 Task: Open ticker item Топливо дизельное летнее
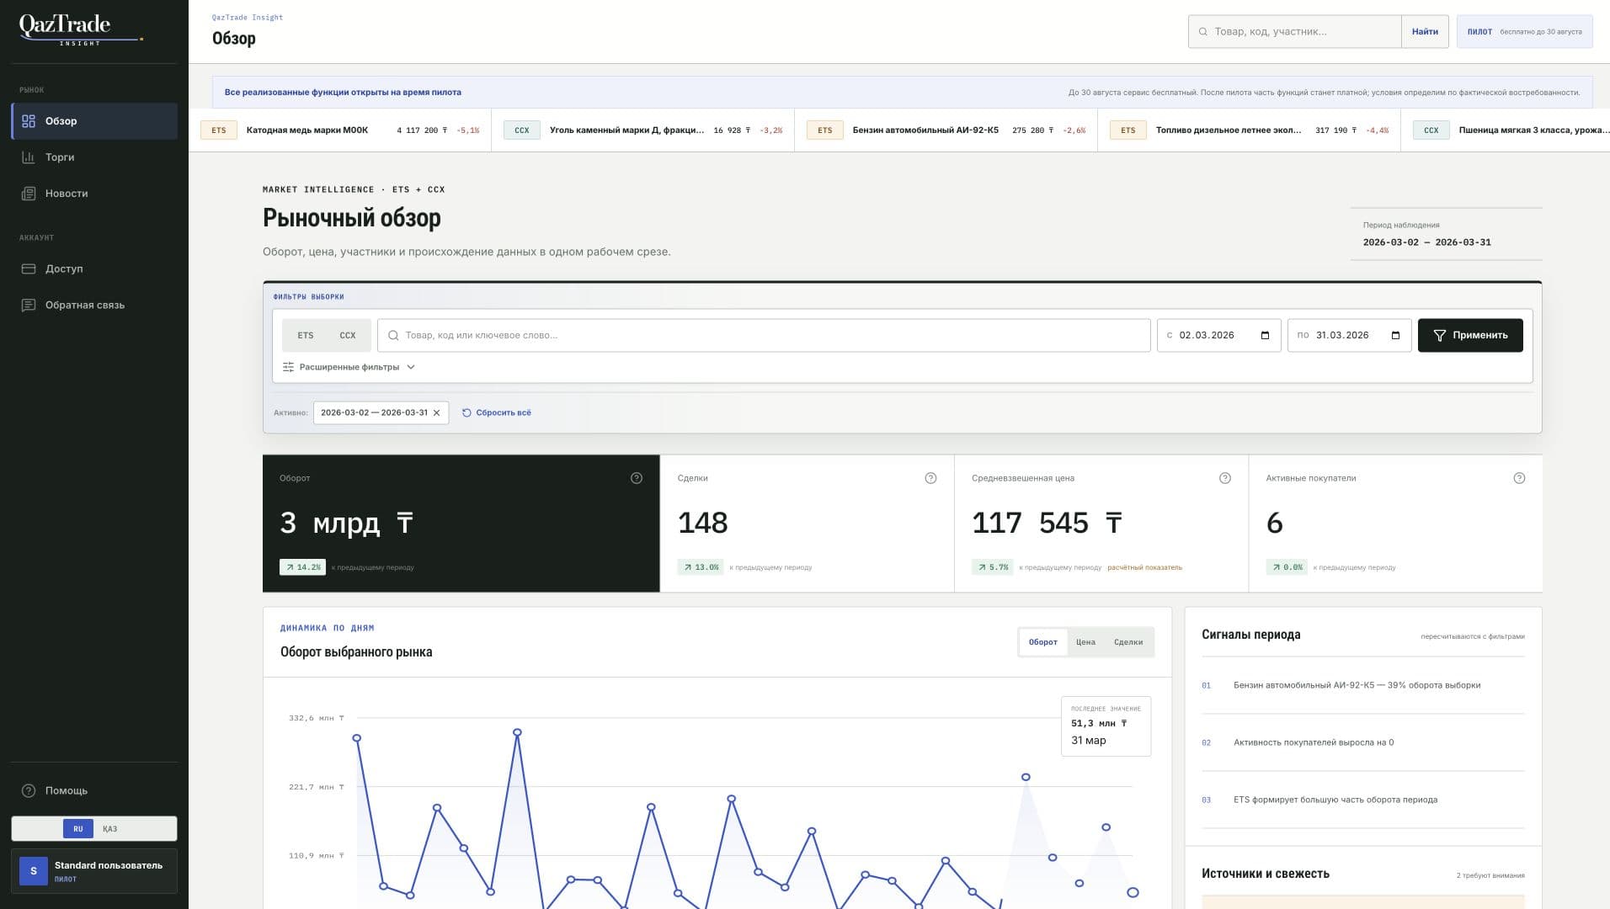tap(1250, 130)
